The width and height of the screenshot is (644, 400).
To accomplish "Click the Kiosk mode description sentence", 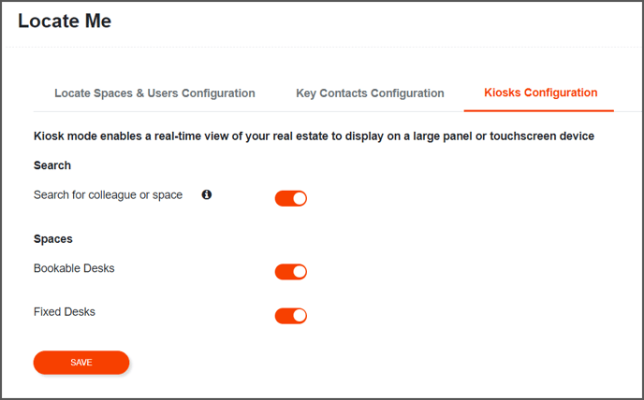I will pos(314,136).
